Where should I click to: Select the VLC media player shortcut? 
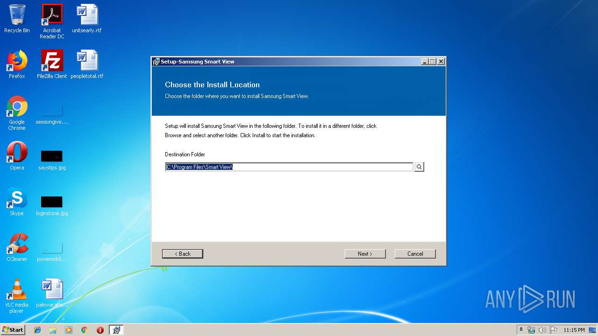17,296
